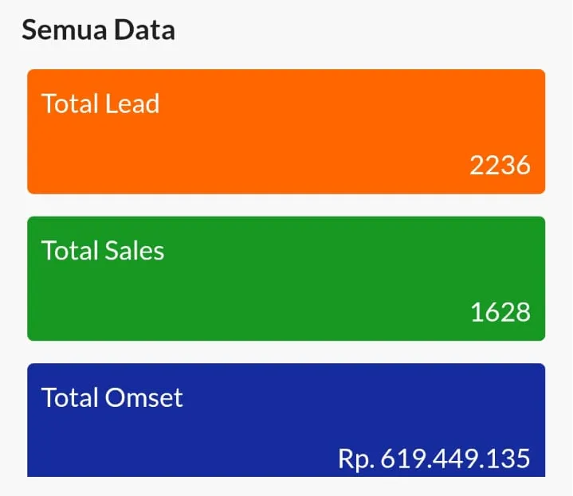Click the 1628 sales count value
Viewport: 573px width, 496px height.
pos(500,312)
